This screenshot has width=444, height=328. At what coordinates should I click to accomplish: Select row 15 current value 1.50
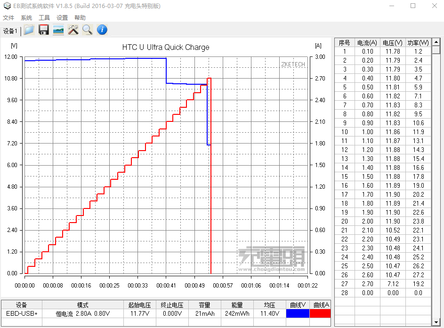click(368, 176)
